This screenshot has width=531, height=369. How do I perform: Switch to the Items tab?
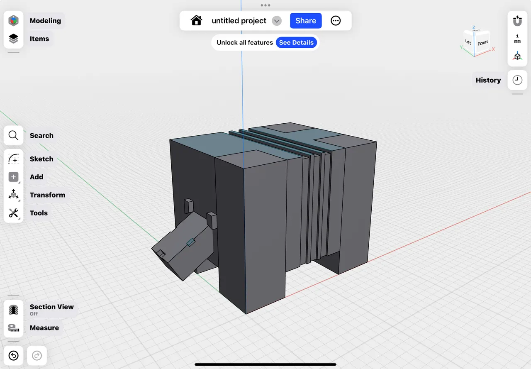tap(13, 38)
